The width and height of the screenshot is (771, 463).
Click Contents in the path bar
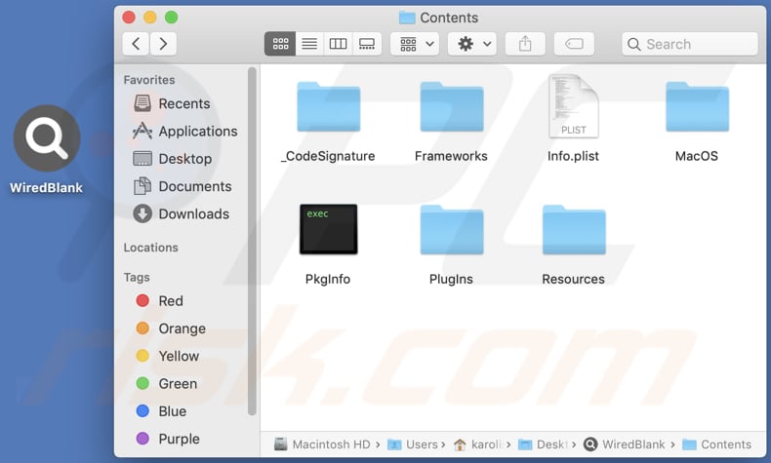pos(717,444)
